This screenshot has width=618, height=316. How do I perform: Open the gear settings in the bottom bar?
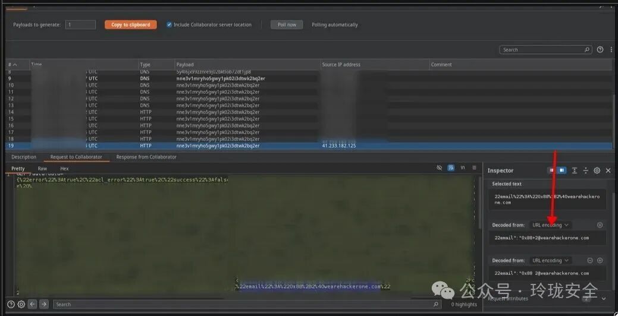tap(21, 304)
